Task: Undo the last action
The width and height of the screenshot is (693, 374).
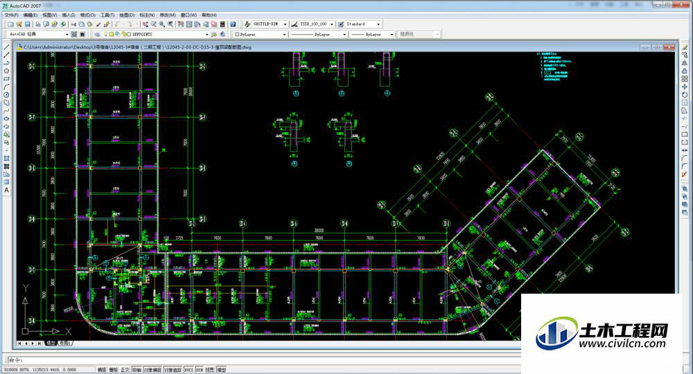Action: click(116, 24)
